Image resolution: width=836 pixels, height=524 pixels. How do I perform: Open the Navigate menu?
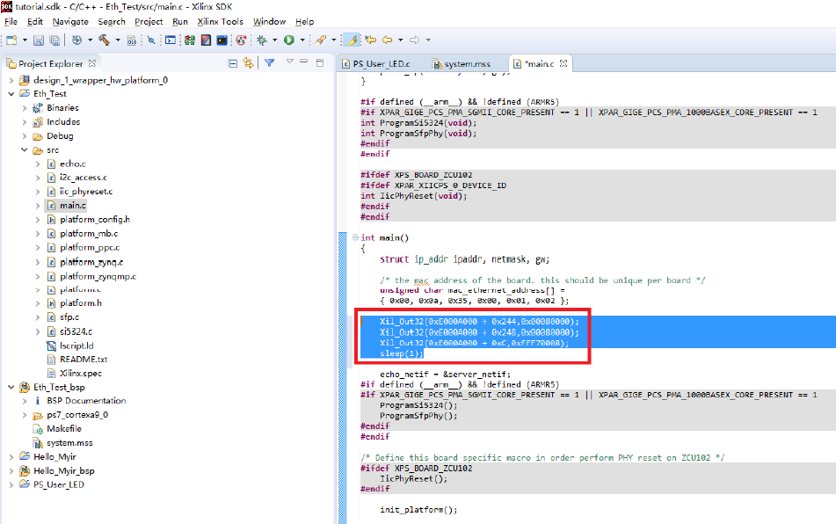[x=70, y=22]
